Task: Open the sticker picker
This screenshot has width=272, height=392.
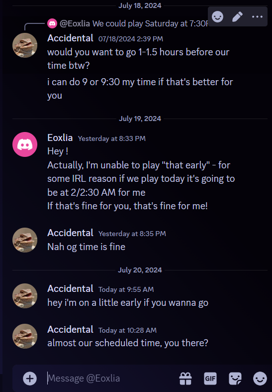Action: 235,378
